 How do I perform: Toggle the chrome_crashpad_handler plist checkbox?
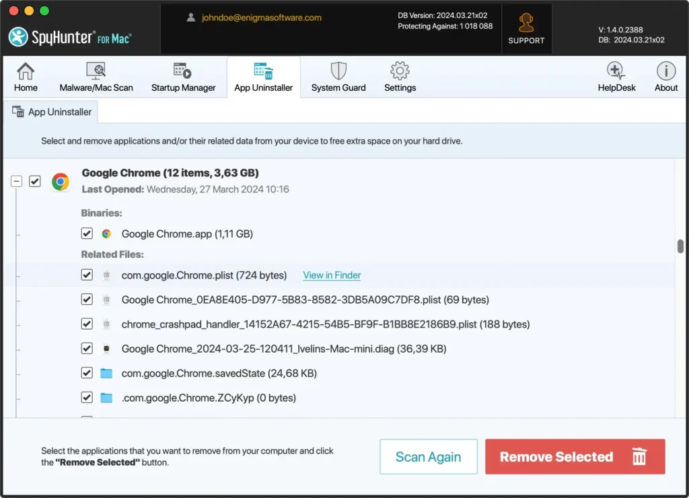[x=87, y=324]
